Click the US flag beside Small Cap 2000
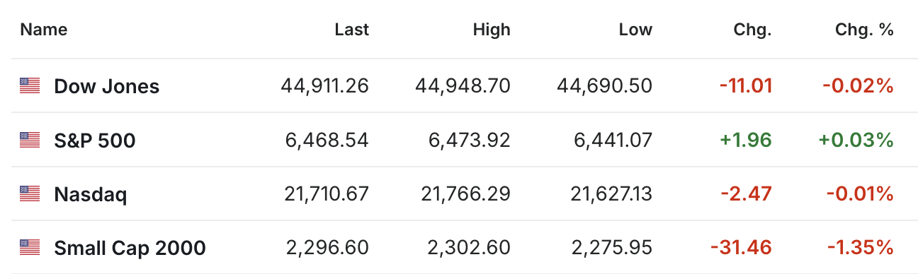Viewport: 918px width, 274px height. (30, 247)
